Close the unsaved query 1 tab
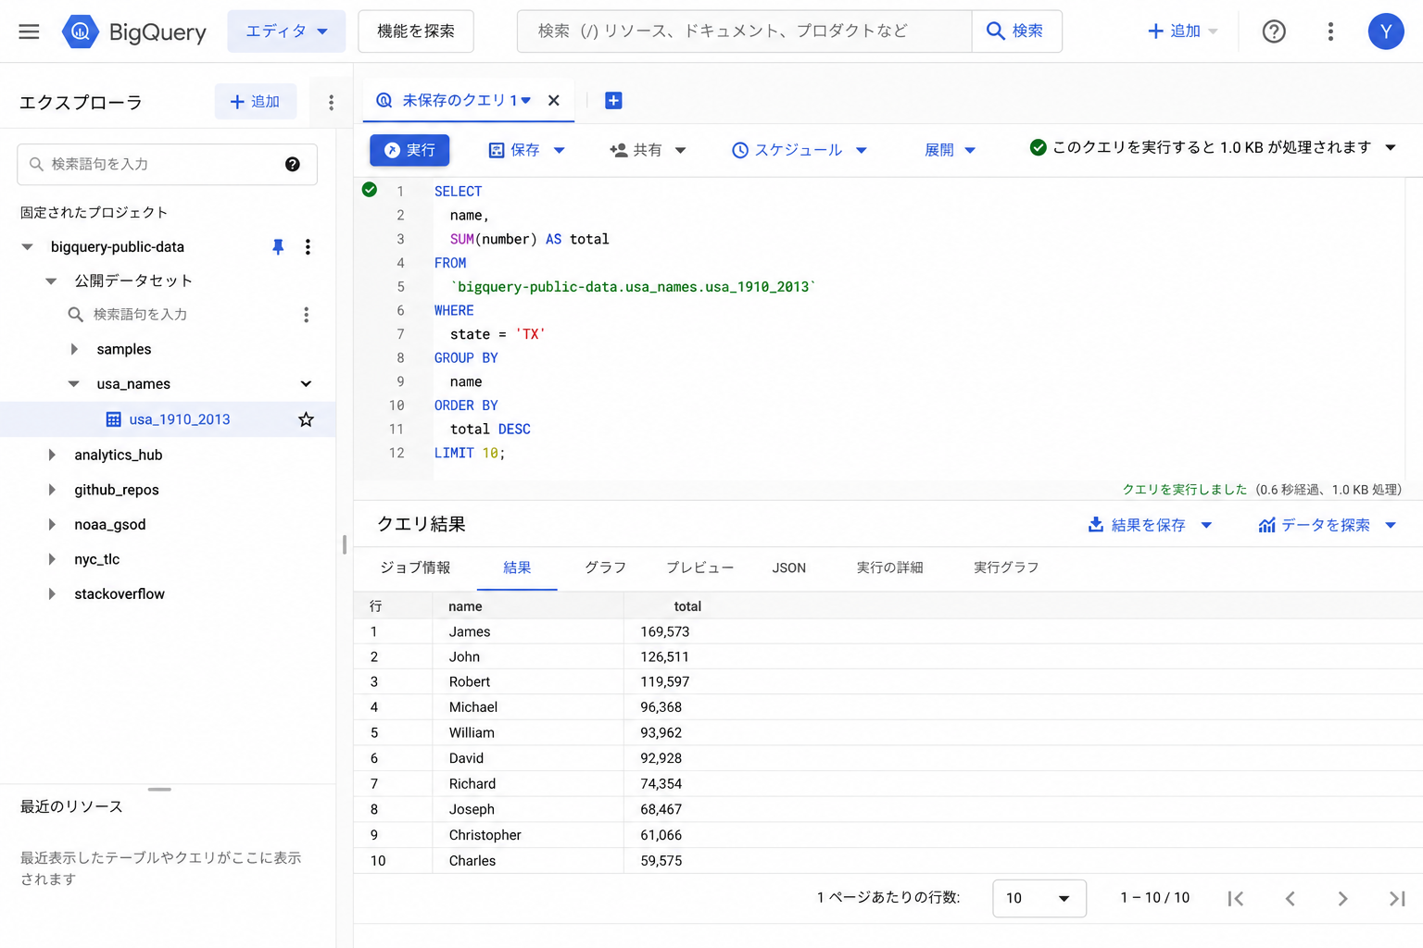Screen dimensions: 1423x948 (x=554, y=101)
